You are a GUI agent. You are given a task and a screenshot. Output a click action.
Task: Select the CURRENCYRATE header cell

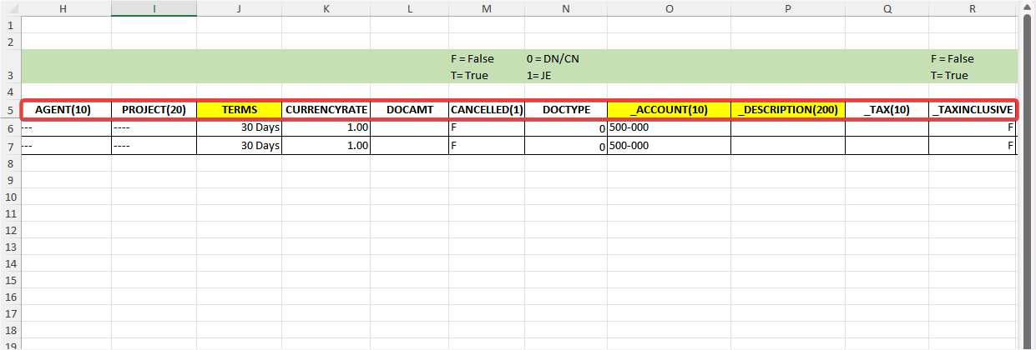[x=326, y=110]
